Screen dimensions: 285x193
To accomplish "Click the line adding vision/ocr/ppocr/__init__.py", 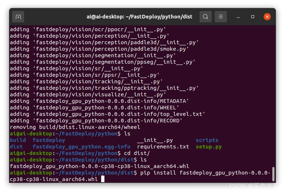I will point(88,29).
